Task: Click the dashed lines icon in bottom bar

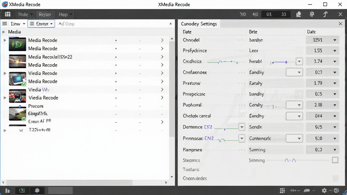Action: (295, 190)
